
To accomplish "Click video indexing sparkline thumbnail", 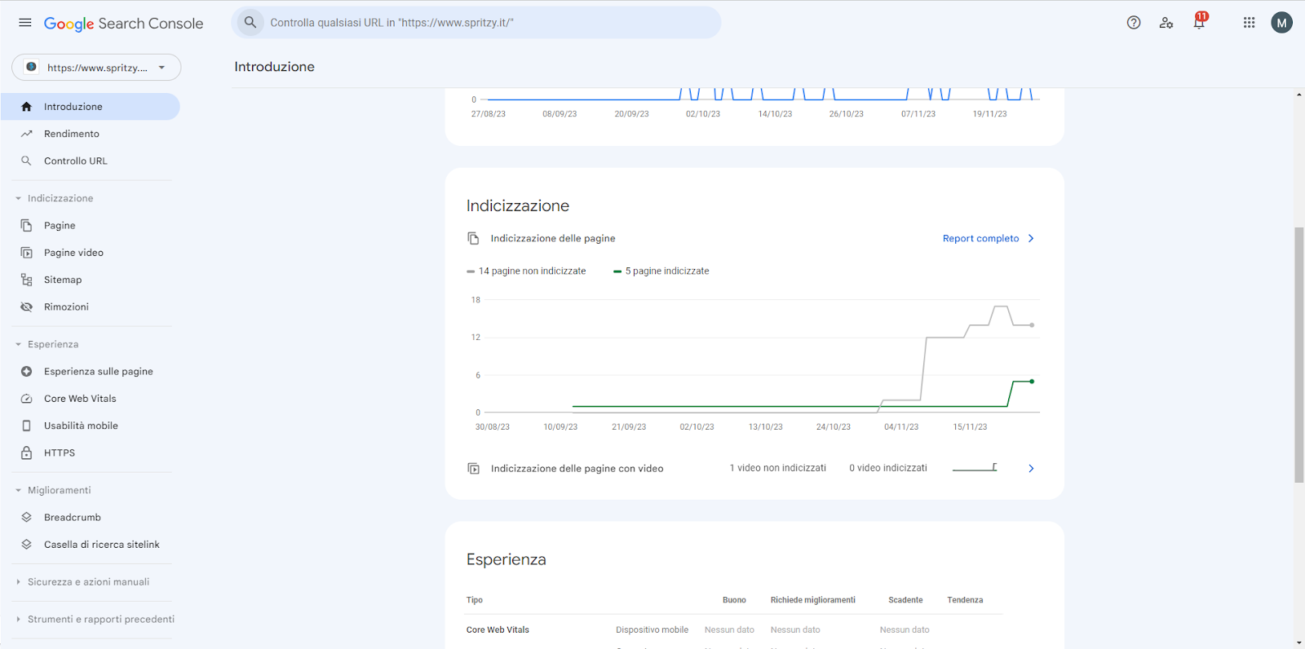I will tap(975, 468).
